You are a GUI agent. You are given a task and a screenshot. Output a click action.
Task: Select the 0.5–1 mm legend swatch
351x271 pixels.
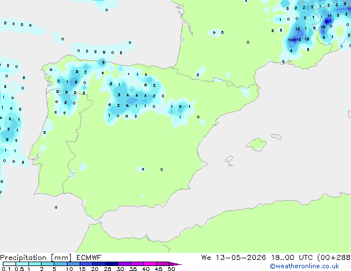22,264
